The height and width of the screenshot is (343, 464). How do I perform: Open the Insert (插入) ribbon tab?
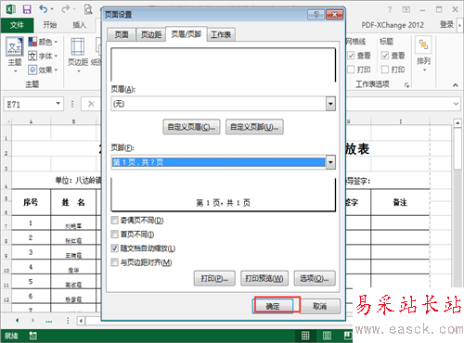click(x=79, y=25)
